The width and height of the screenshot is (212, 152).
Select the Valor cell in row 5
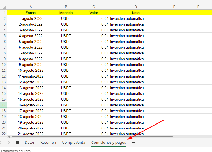pos(93,36)
